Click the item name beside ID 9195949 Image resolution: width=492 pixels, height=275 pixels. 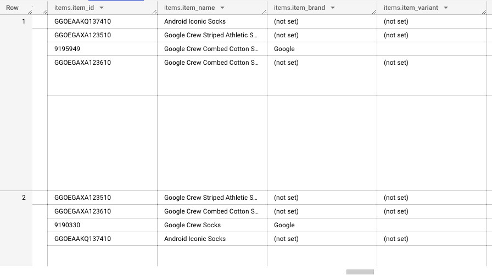click(212, 49)
